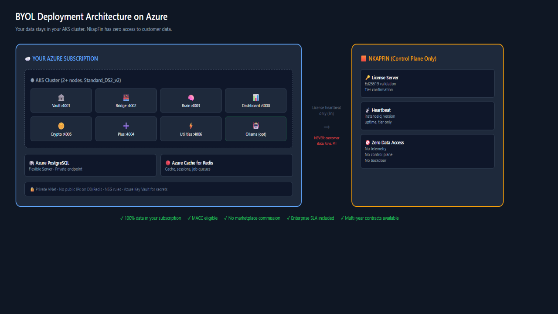Click the 100% data in your subscription benefit

coord(150,218)
